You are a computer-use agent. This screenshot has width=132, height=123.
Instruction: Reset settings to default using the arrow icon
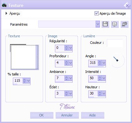pyautogui.click(x=124, y=24)
